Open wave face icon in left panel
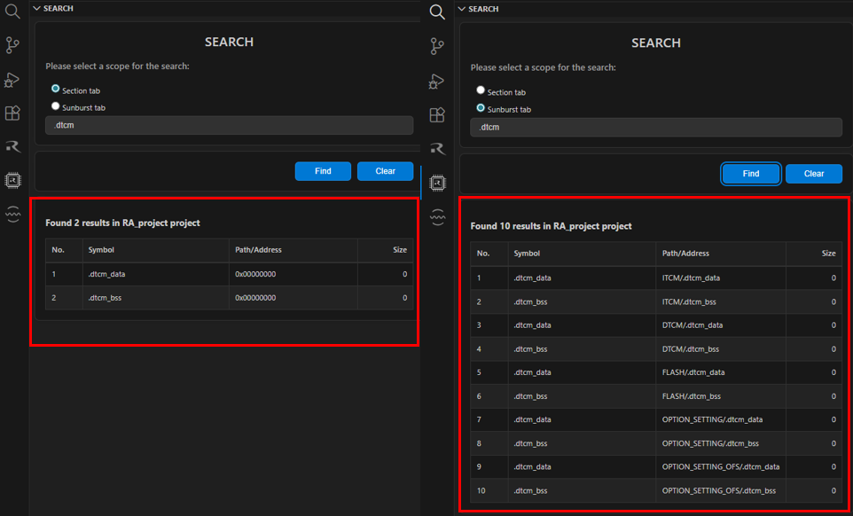 tap(12, 214)
